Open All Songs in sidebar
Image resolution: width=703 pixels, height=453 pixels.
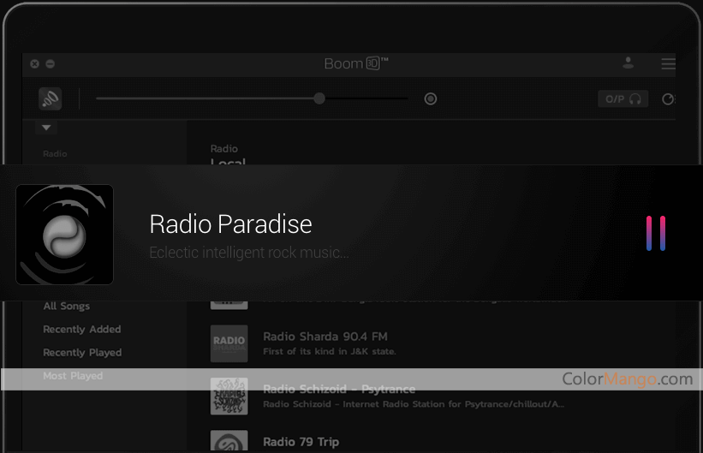coord(67,306)
